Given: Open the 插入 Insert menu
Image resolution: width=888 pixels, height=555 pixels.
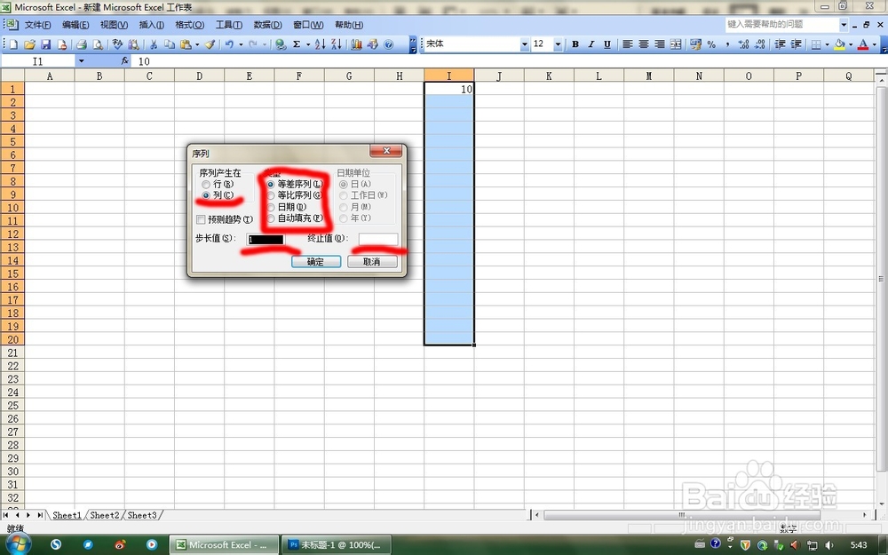Looking at the screenshot, I should (151, 25).
